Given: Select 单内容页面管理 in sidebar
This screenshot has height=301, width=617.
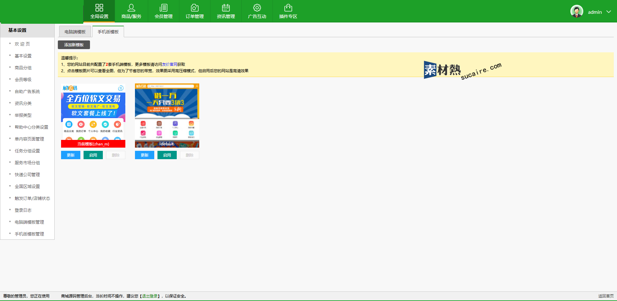Looking at the screenshot, I should [29, 139].
